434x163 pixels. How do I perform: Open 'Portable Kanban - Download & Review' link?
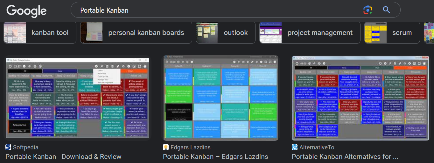(64, 157)
